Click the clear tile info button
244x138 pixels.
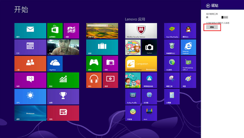[x=212, y=27]
